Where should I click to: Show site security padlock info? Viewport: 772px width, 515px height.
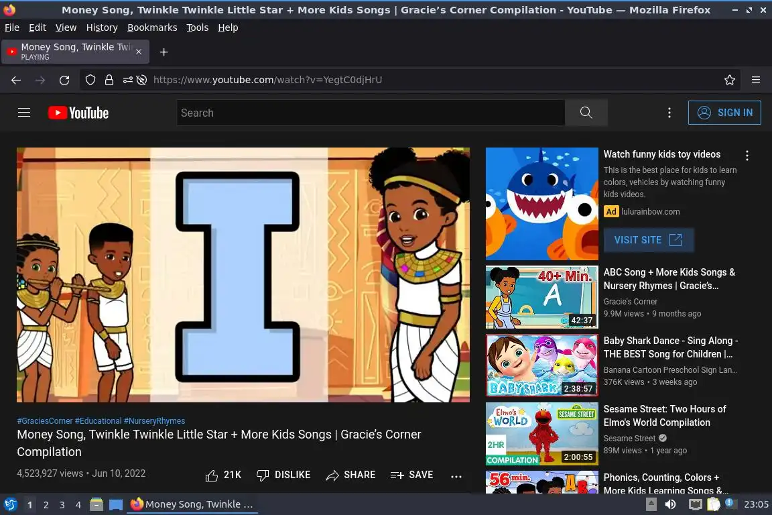tap(109, 80)
